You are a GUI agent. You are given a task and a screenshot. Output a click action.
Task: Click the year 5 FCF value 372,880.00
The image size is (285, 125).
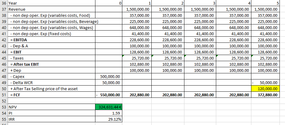tap(265, 95)
